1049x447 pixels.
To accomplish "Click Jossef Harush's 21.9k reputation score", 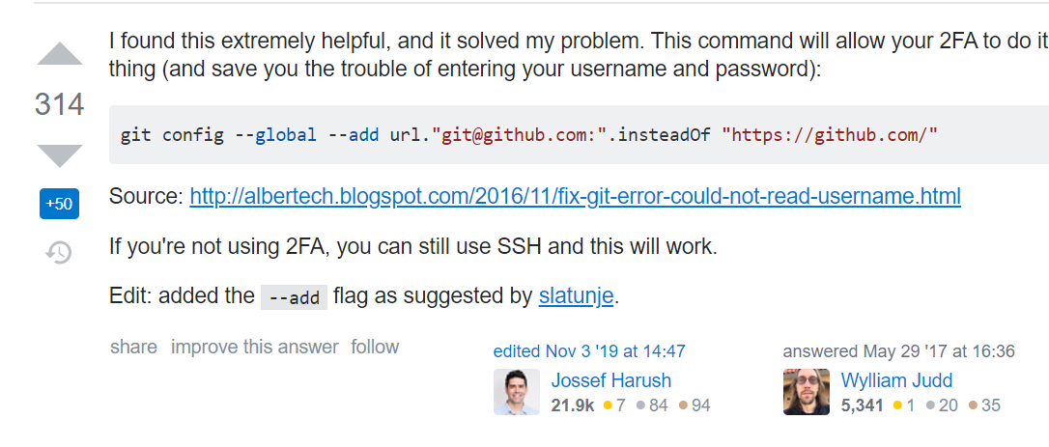I will [x=573, y=405].
